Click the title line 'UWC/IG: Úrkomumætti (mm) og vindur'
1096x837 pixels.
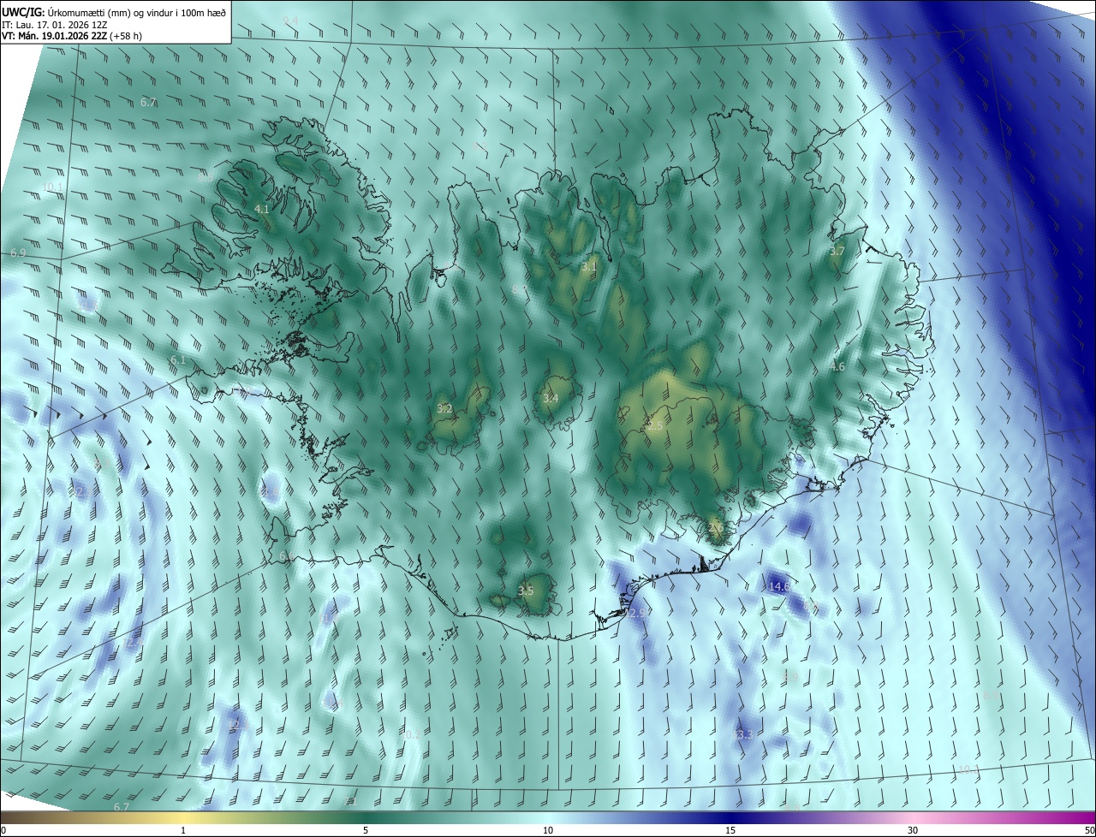[x=113, y=11]
